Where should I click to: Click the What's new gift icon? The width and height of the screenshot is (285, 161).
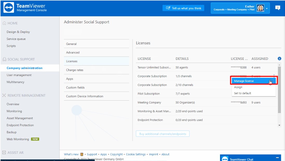point(82,155)
